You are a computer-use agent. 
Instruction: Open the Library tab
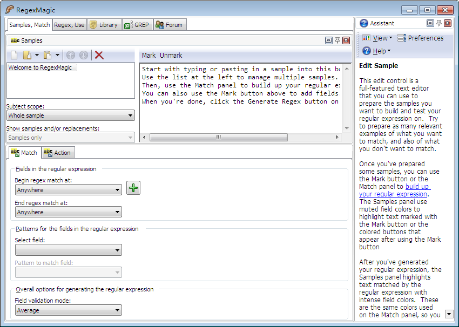(104, 25)
